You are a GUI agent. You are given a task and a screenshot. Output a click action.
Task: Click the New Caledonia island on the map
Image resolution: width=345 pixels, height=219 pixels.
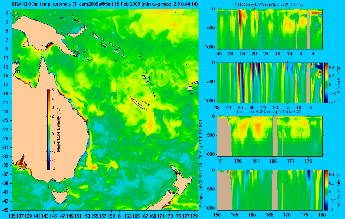[138, 103]
